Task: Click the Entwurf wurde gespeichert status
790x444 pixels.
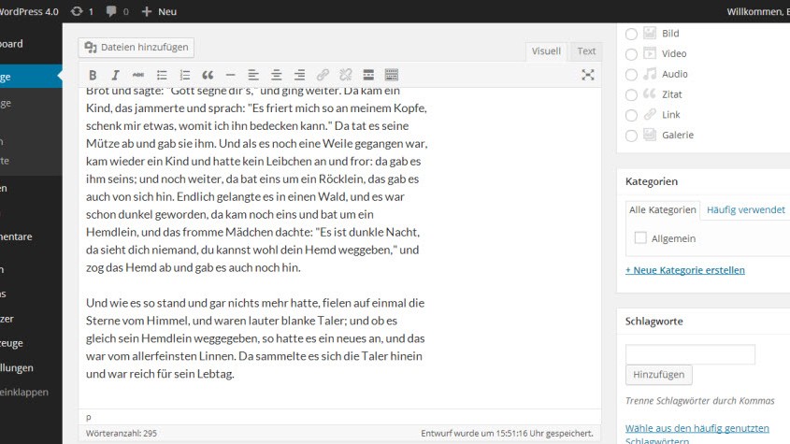Action: (508, 433)
